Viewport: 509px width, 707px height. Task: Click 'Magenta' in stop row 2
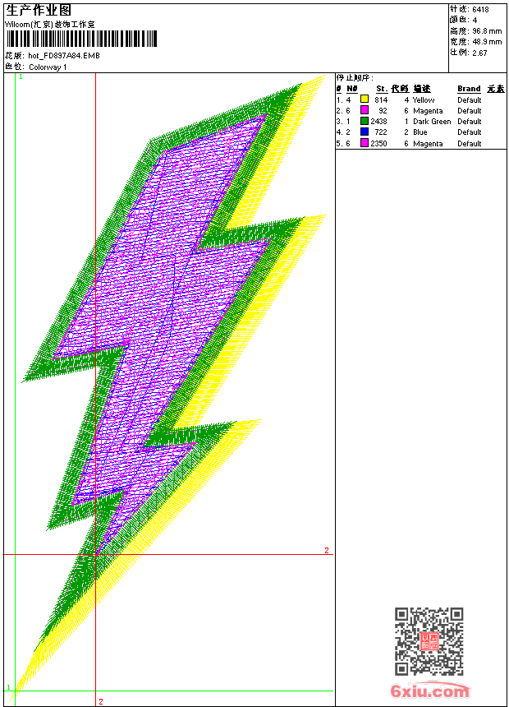(428, 111)
